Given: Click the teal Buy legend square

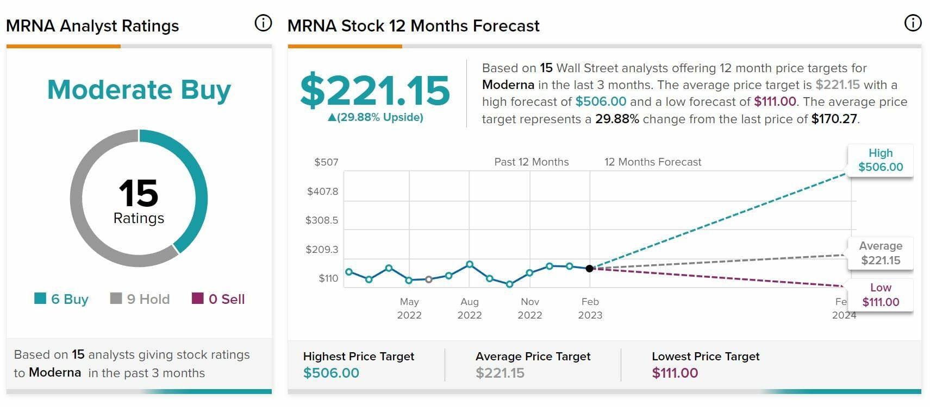Looking at the screenshot, I should [x=40, y=298].
